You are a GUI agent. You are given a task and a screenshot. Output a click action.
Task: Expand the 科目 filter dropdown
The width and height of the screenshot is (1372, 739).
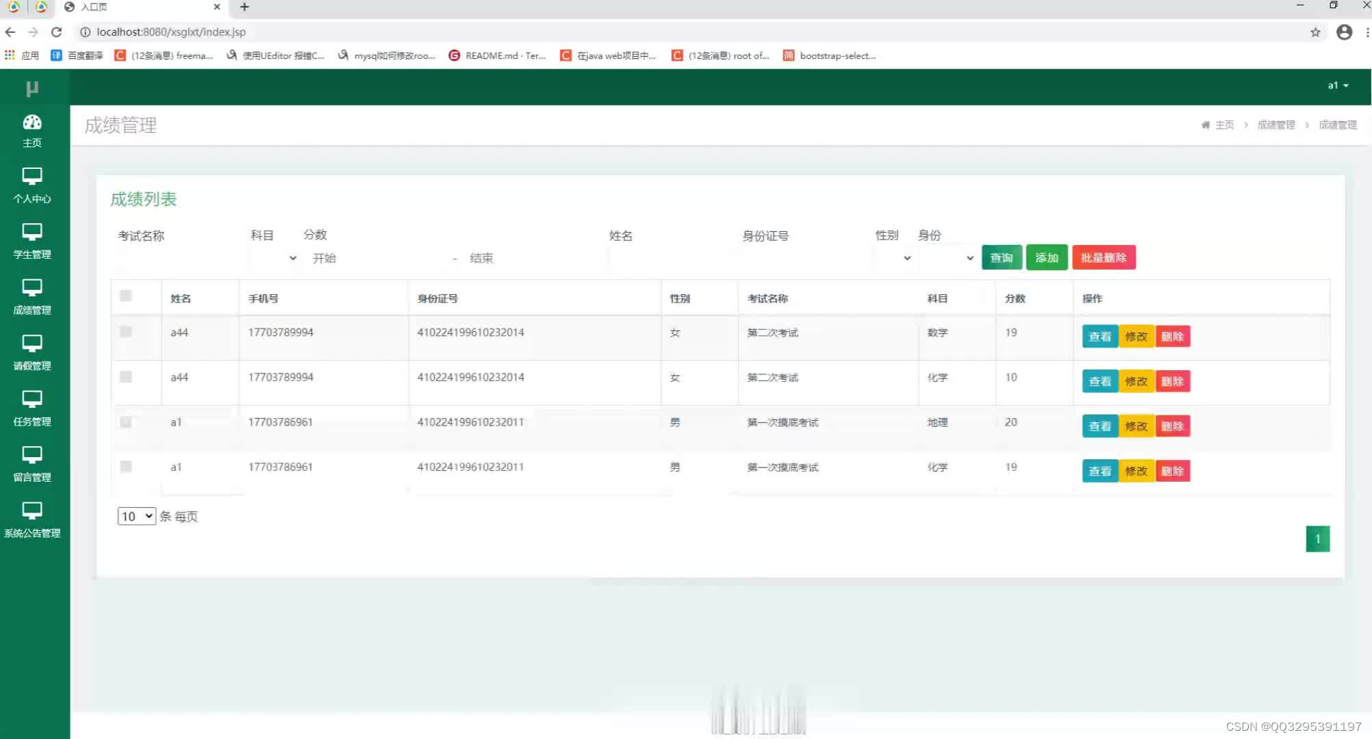[275, 258]
